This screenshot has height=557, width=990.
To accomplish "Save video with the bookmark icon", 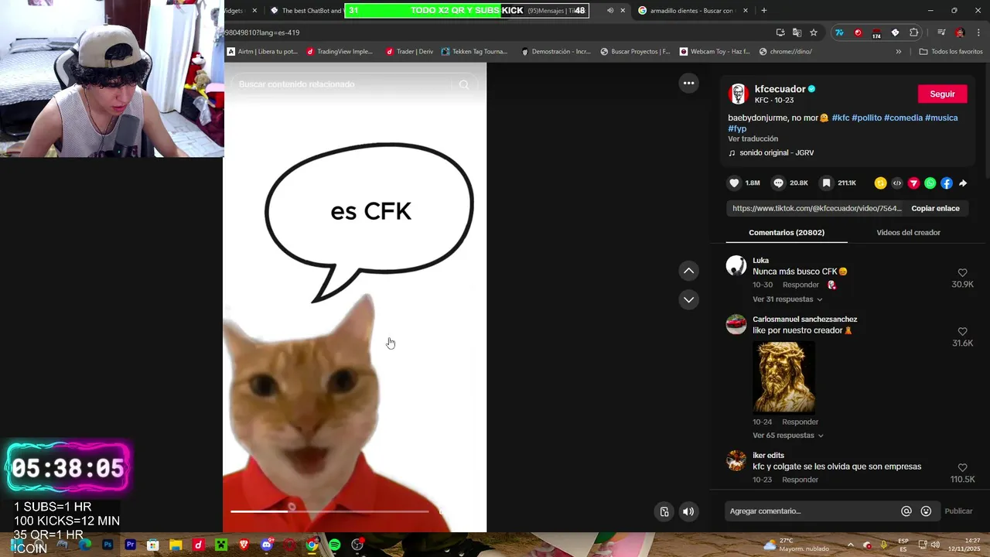I will pos(826,183).
